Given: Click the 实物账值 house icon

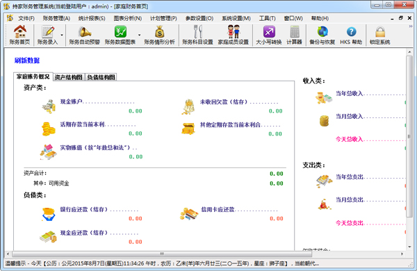Looking at the screenshot, I should [49, 152].
